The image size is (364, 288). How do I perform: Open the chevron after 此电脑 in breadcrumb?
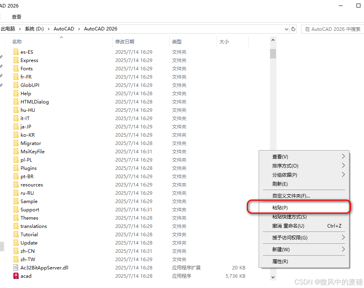coord(20,29)
